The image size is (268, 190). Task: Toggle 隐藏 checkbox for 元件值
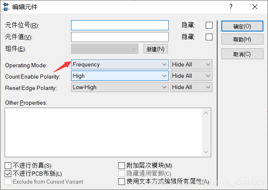click(209, 37)
